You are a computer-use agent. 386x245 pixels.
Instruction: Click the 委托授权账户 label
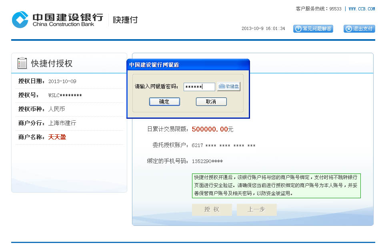pos(170,145)
